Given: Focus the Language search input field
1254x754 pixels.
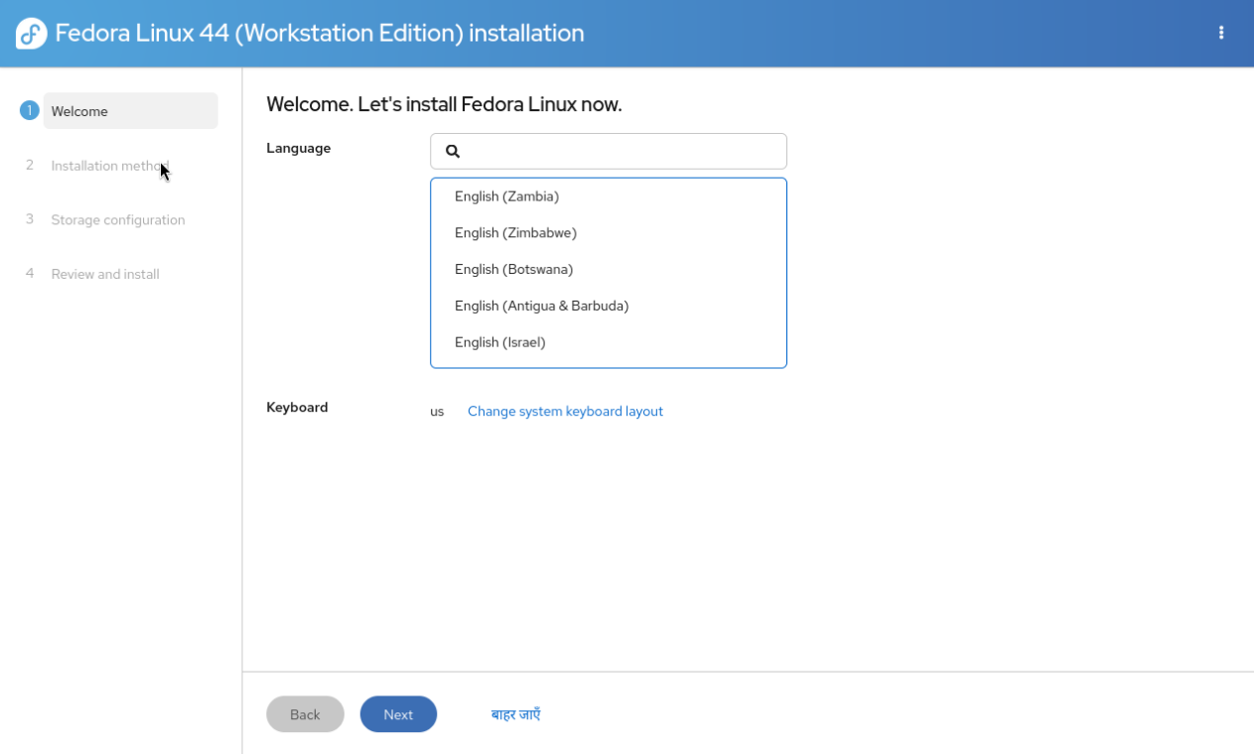Looking at the screenshot, I should point(609,152).
